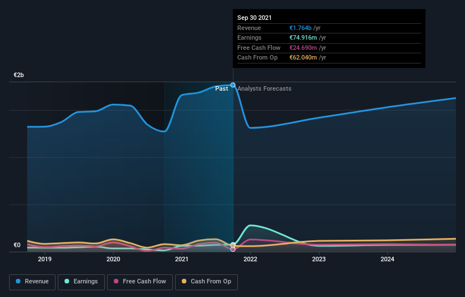Click the €1.764b revenue value in tooltip
The image size is (465, 297).
[300, 28]
